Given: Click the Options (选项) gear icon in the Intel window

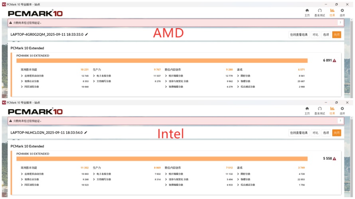Looking at the screenshot, I should [x=342, y=109].
